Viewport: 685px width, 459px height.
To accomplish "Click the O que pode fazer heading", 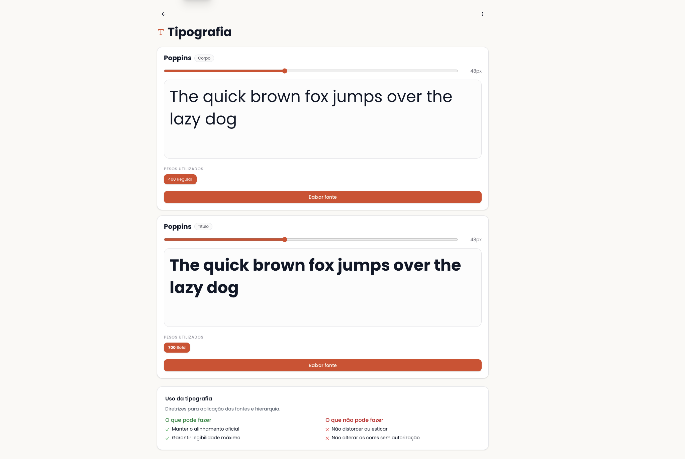I will pyautogui.click(x=188, y=420).
